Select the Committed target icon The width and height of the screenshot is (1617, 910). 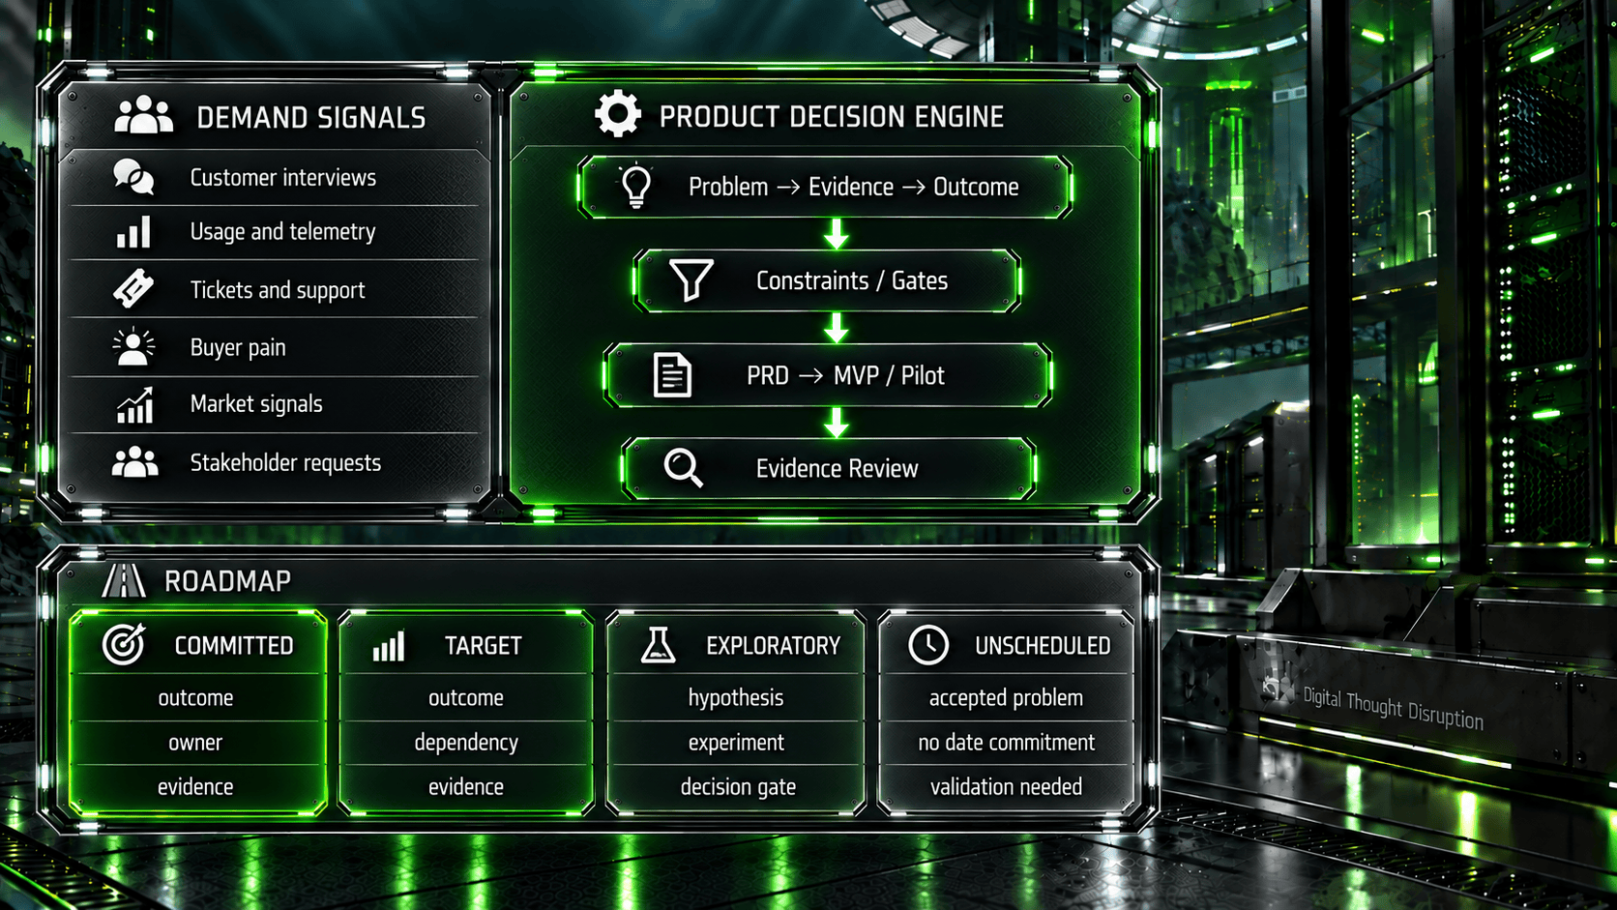coord(124,644)
